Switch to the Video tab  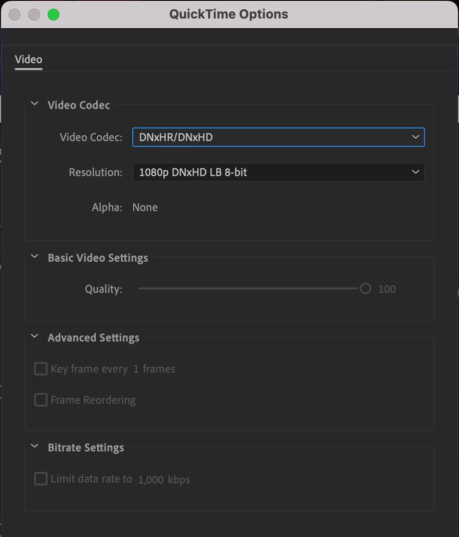point(28,60)
